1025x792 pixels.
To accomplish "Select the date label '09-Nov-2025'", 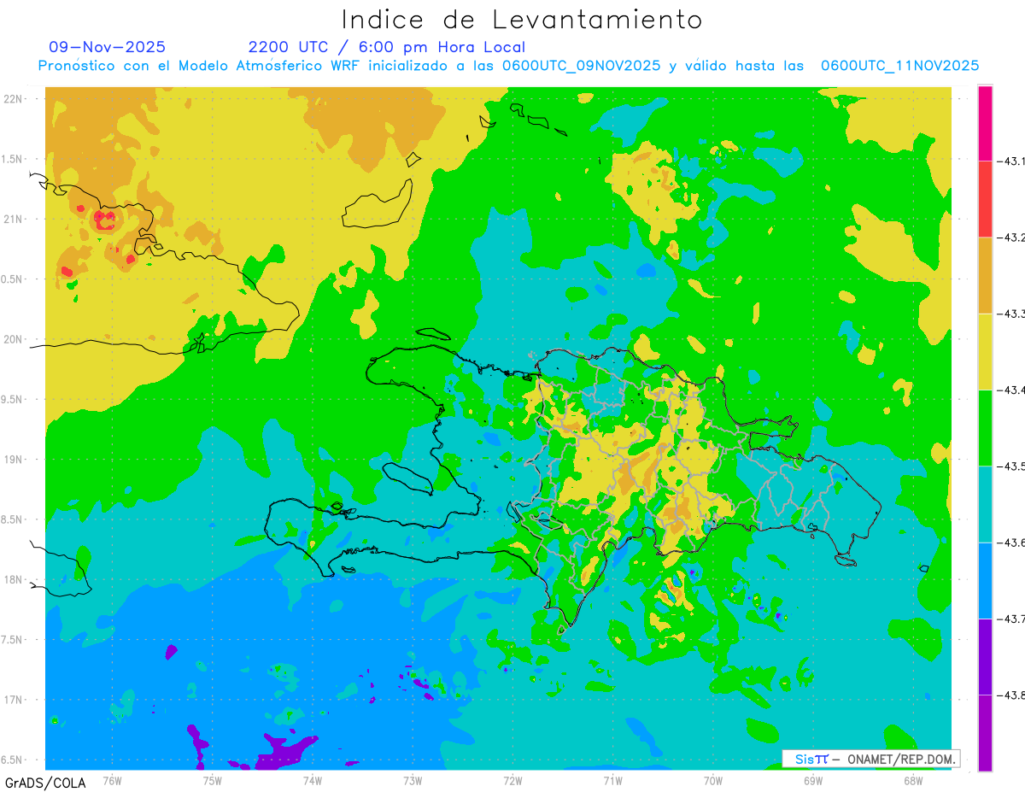I will point(108,47).
